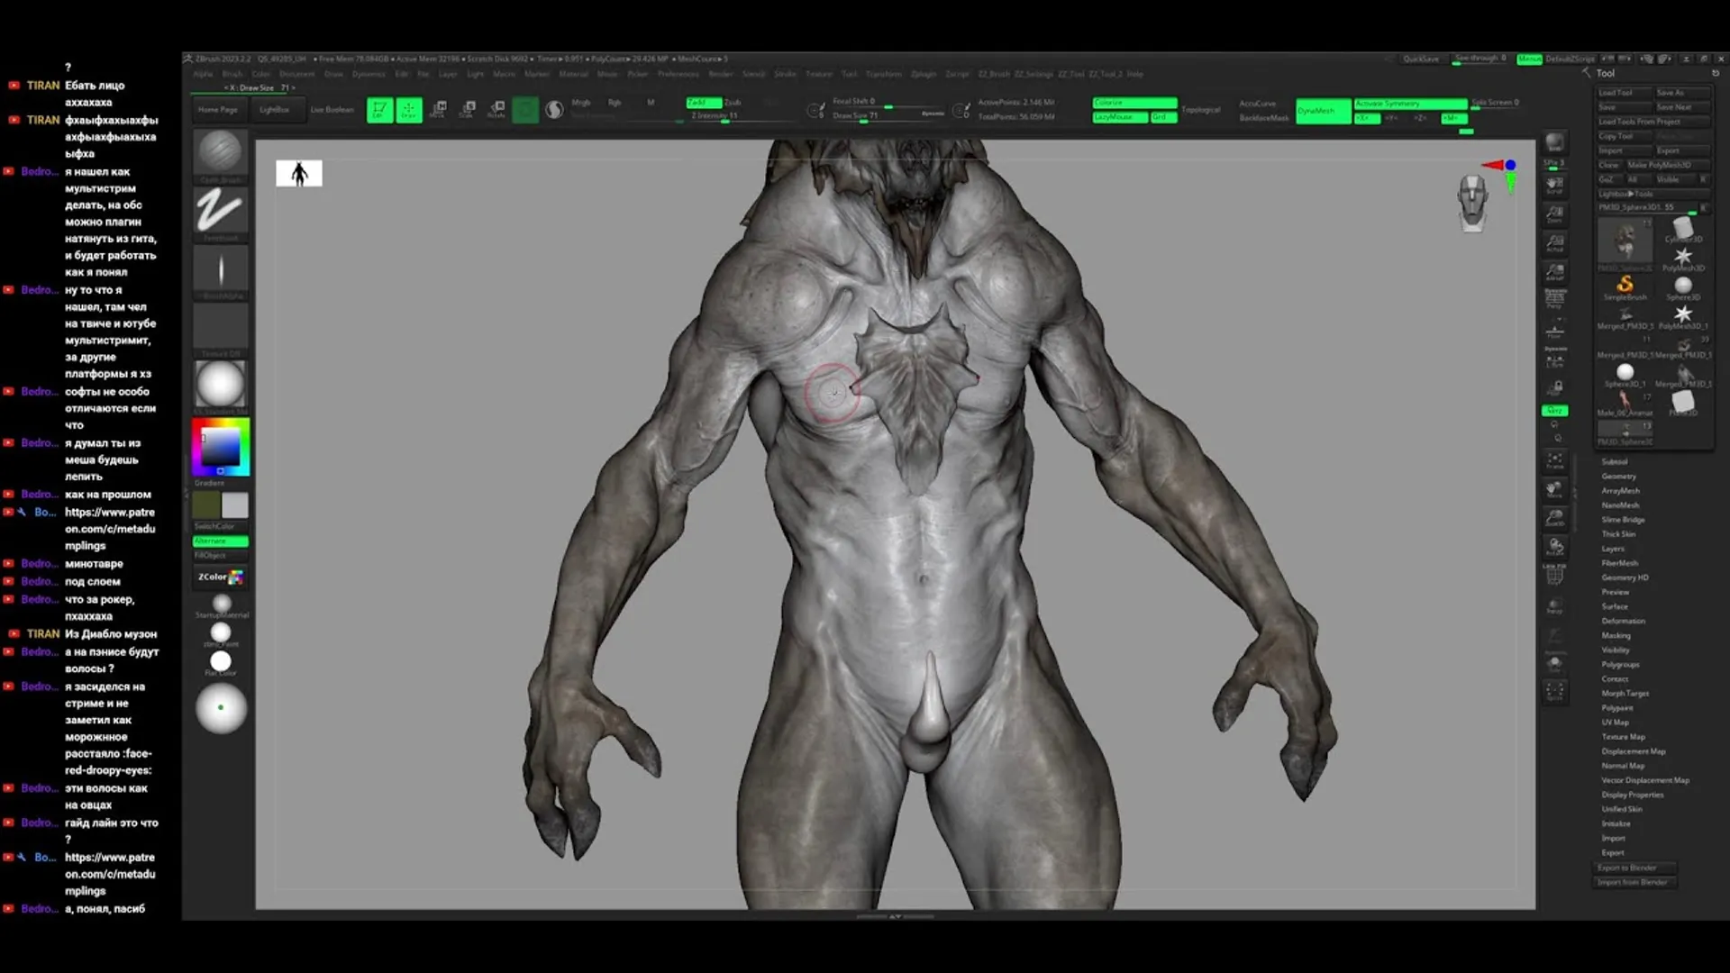Select the Draw mode icon
The width and height of the screenshot is (1730, 973).
pyautogui.click(x=408, y=110)
